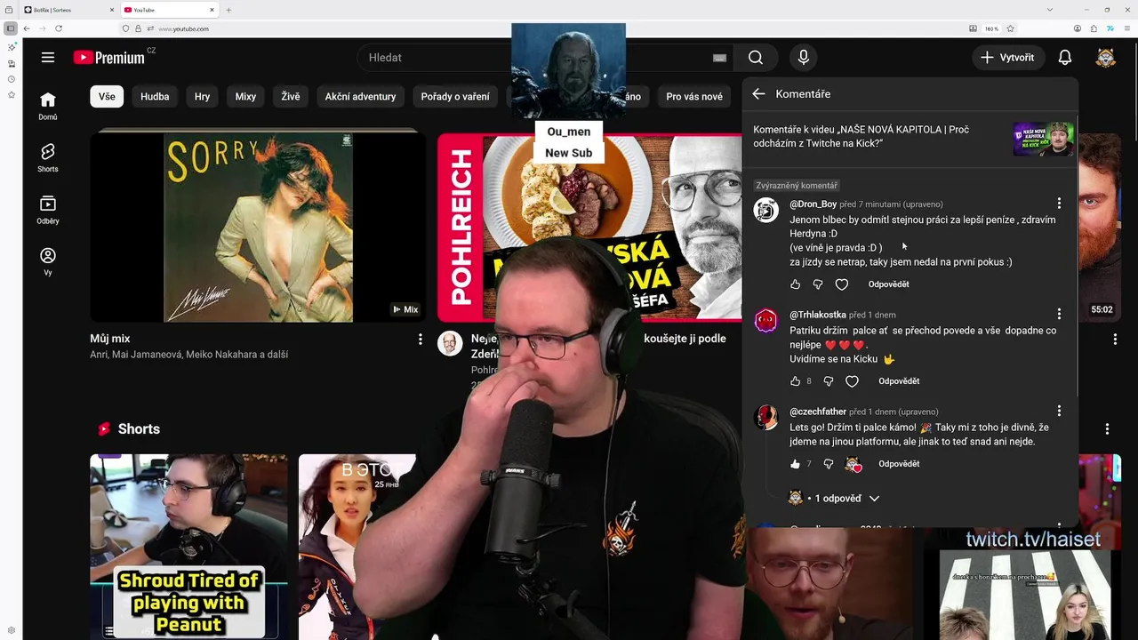Open the browser application menu
Viewport: 1138px width, 640px height.
1126,28
